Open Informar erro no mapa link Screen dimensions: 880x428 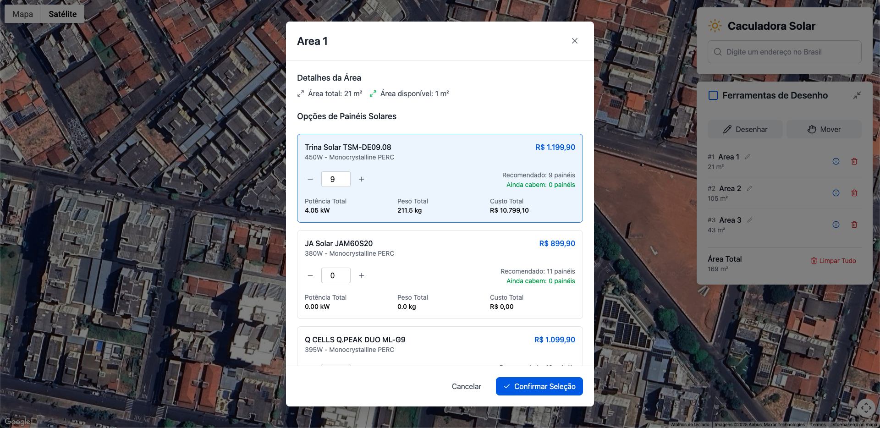(854, 425)
